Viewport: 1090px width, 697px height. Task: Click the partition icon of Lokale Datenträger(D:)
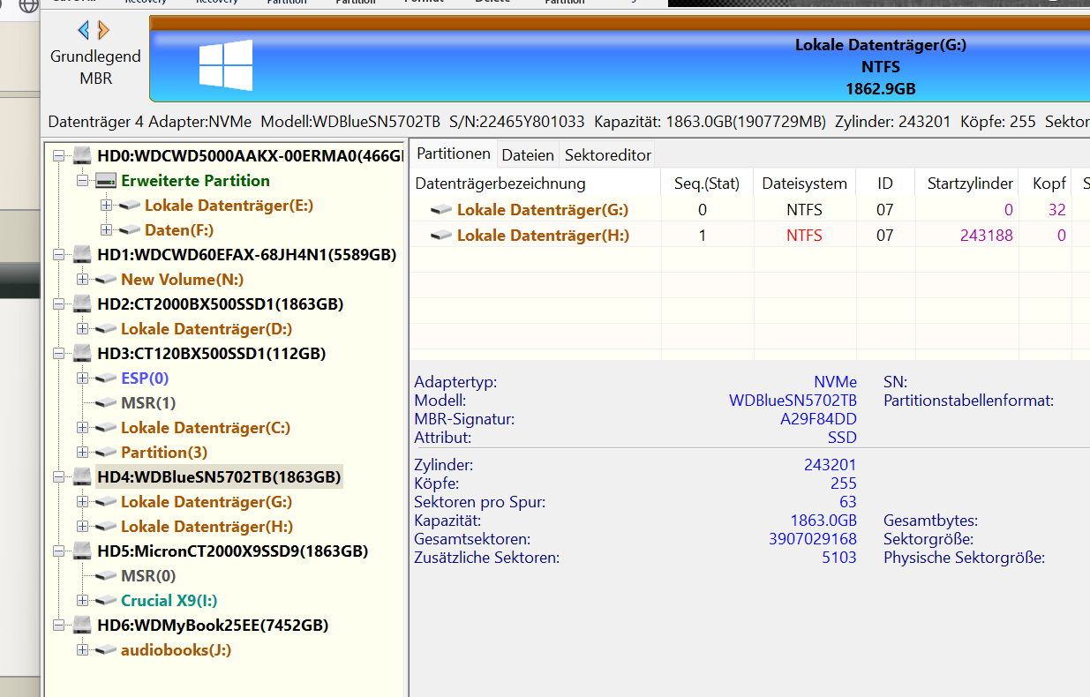tap(106, 329)
